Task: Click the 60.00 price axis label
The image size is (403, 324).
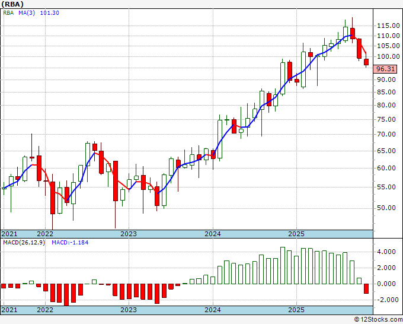Action: 386,168
